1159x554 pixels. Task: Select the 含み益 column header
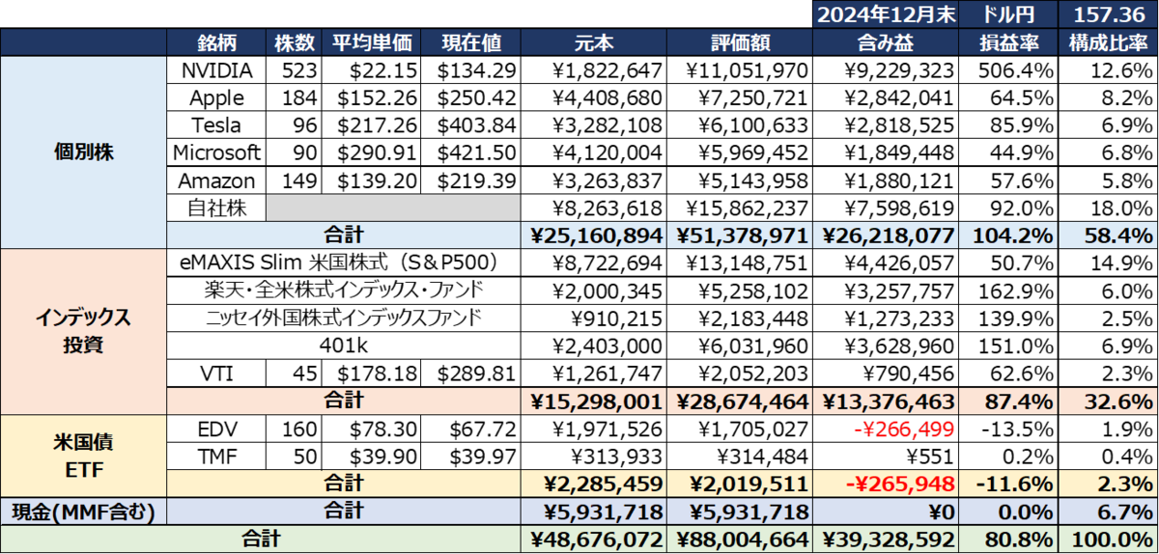(885, 43)
